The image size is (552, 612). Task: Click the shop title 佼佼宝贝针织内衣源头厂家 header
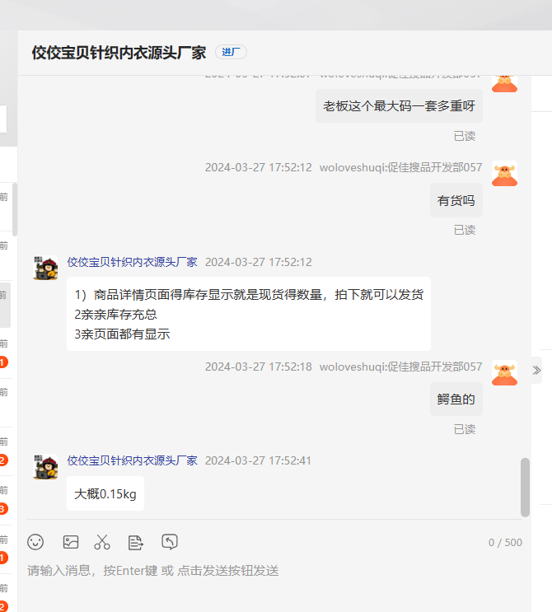pyautogui.click(x=119, y=53)
